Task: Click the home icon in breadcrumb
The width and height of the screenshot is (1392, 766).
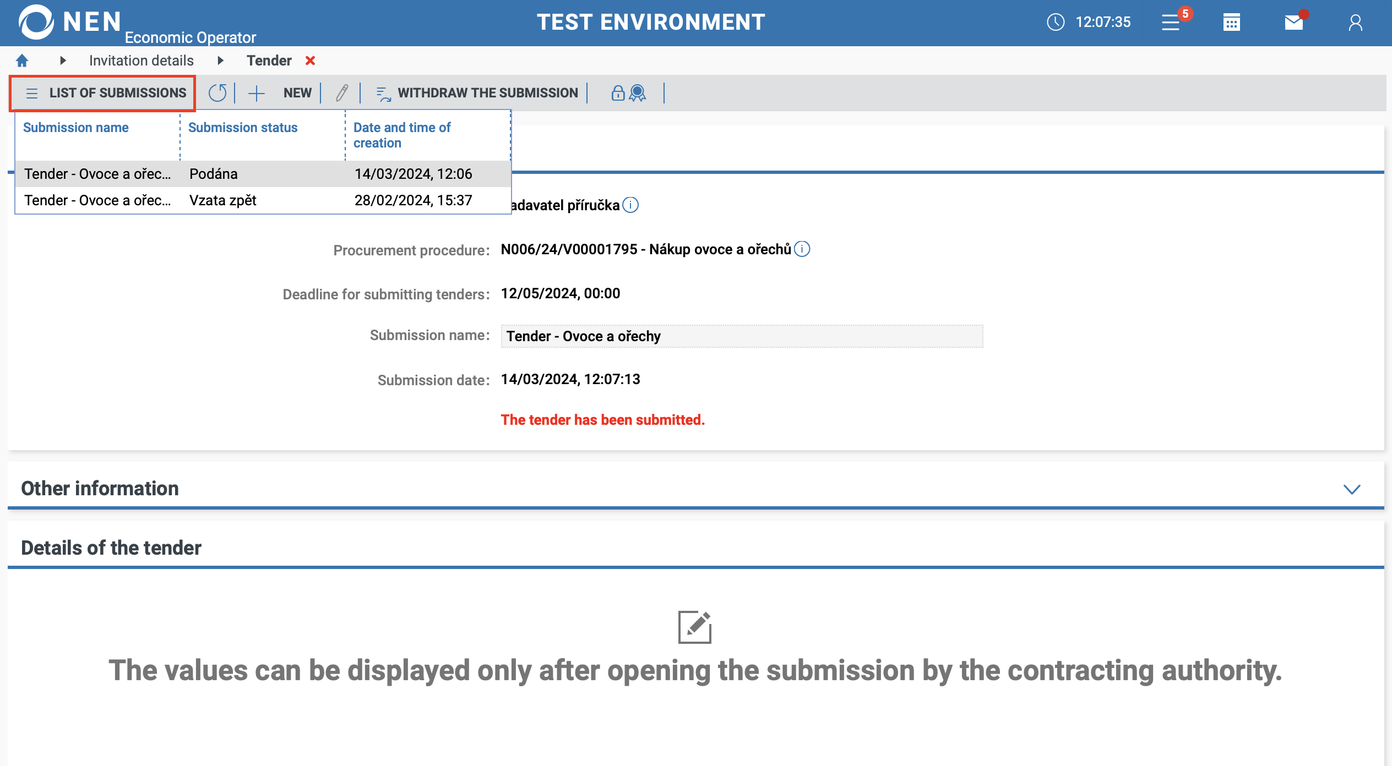Action: pos(22,61)
